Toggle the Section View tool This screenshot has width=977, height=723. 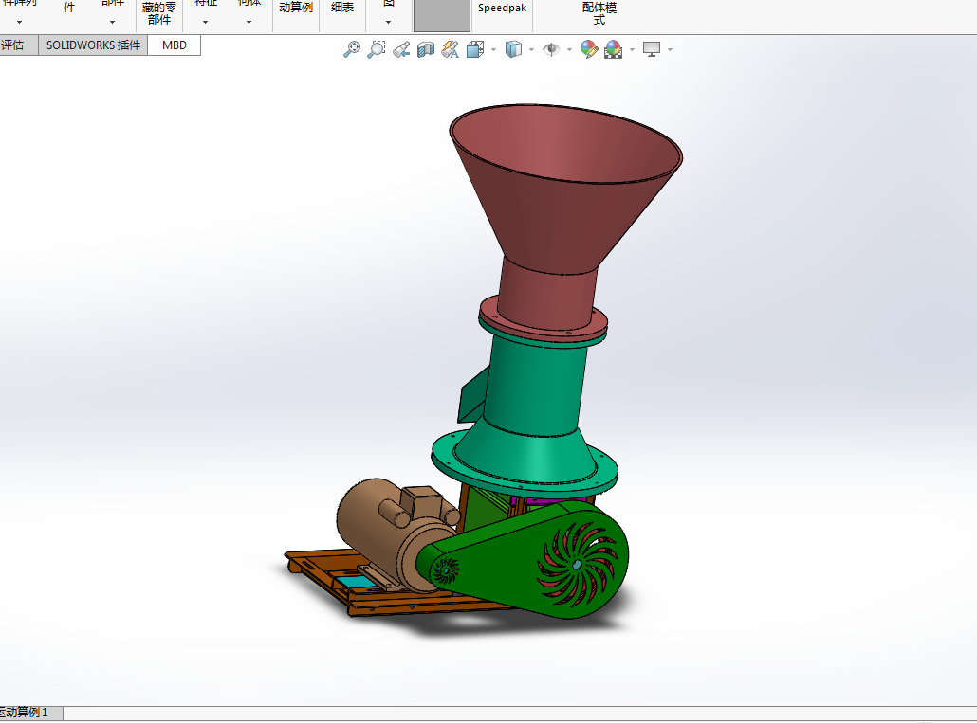(426, 49)
